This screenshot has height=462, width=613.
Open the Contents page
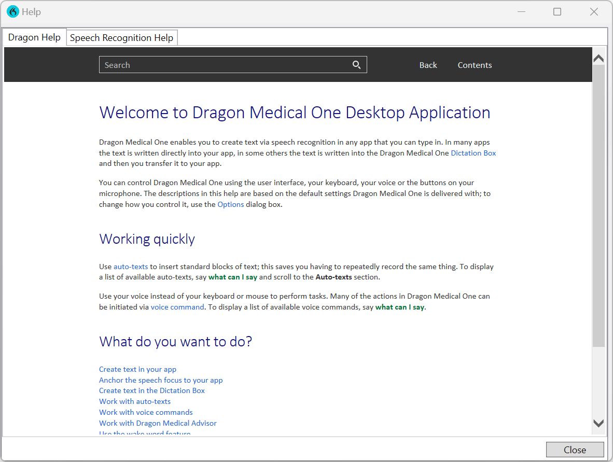click(x=475, y=65)
